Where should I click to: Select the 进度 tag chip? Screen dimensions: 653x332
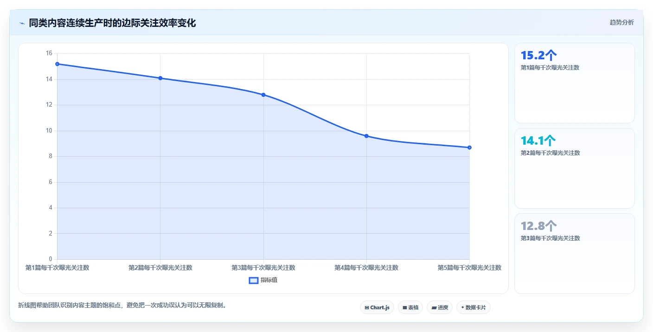(440, 307)
